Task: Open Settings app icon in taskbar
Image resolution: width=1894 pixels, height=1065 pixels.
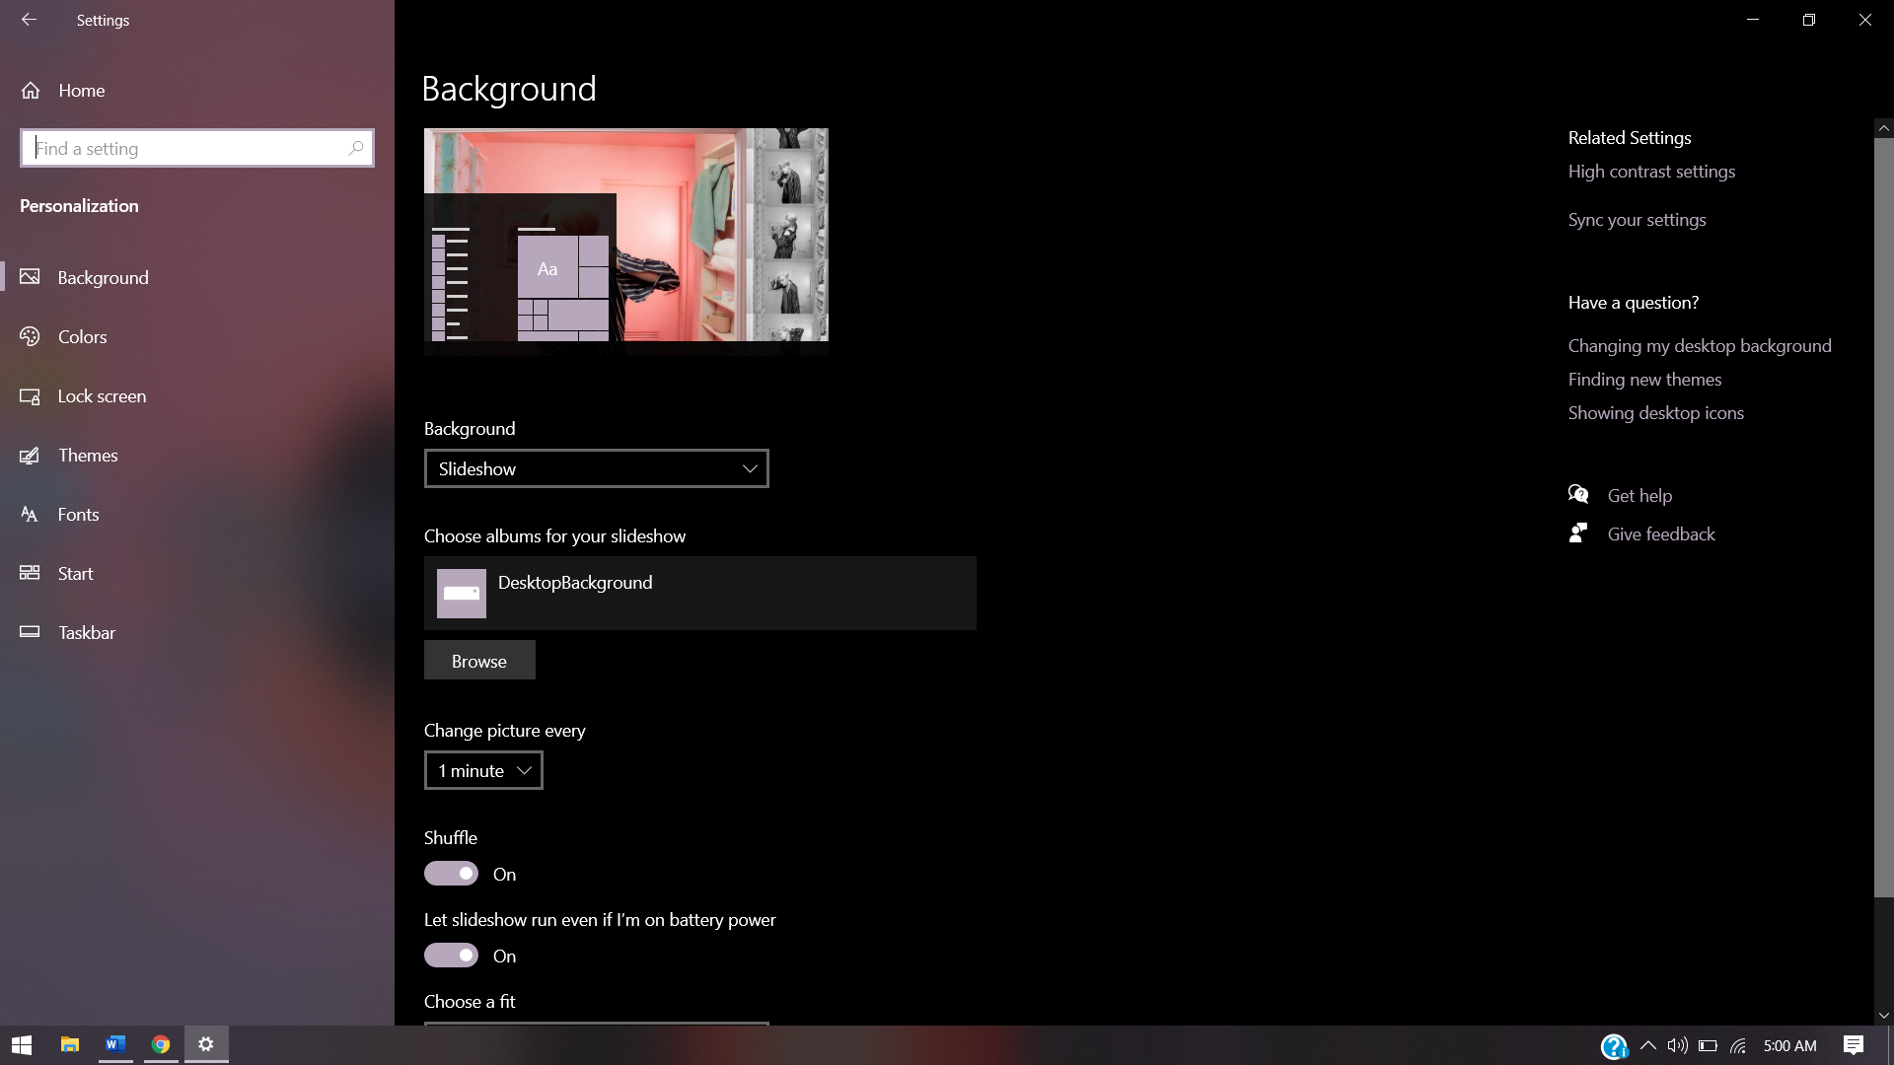Action: click(x=205, y=1044)
